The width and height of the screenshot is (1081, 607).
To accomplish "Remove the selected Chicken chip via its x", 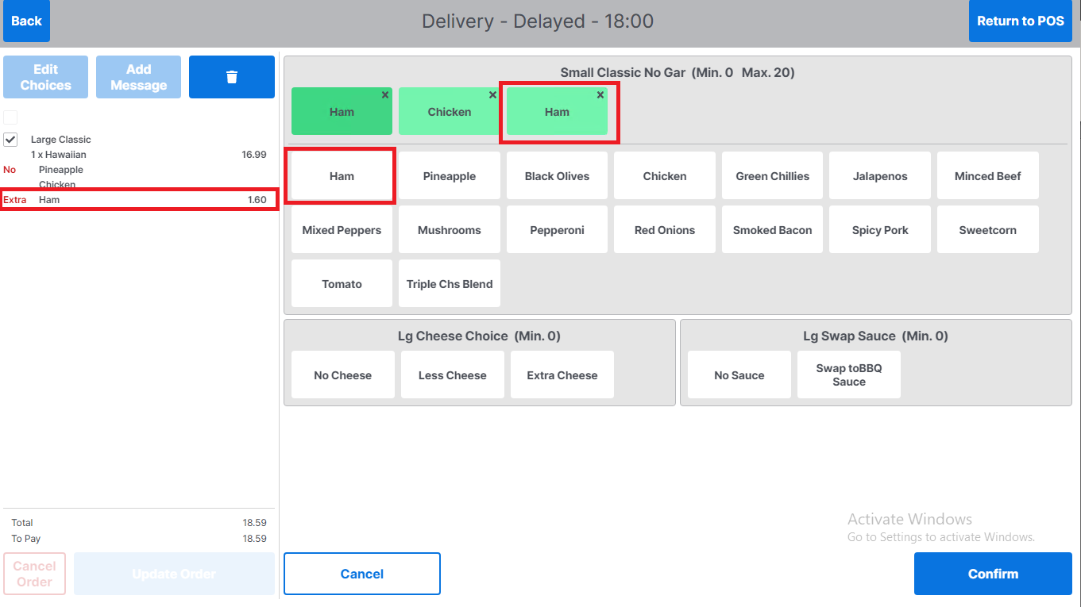I will (x=492, y=95).
